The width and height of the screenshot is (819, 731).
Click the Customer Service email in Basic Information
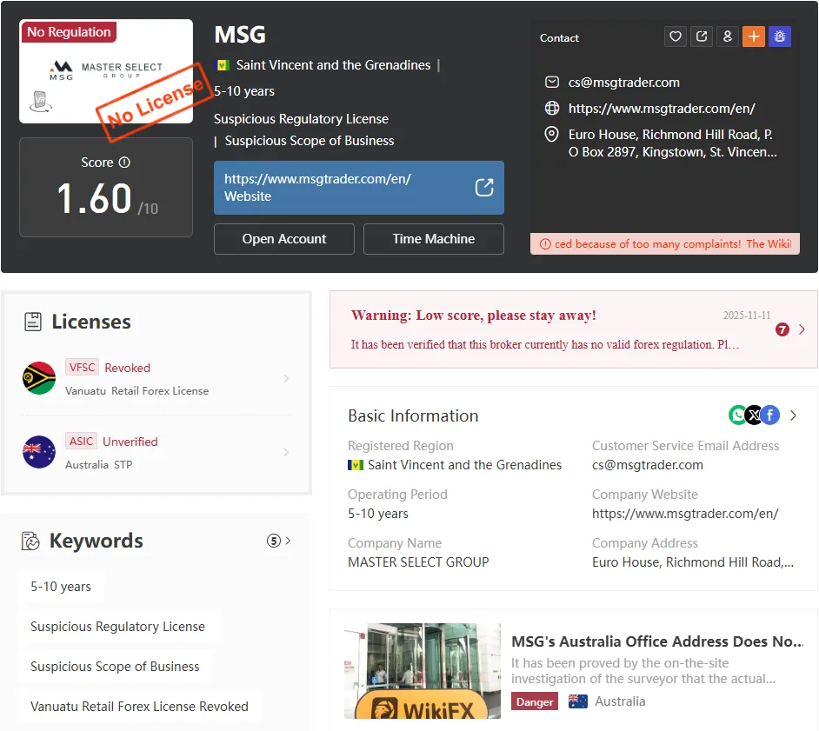(647, 465)
